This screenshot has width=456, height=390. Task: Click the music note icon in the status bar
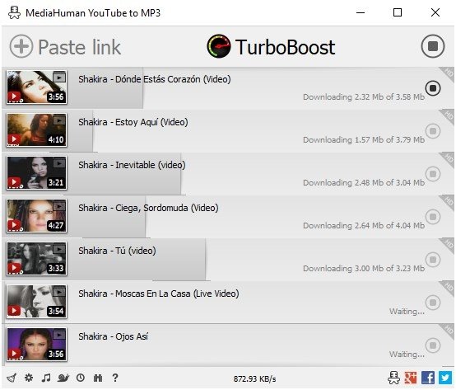46,378
